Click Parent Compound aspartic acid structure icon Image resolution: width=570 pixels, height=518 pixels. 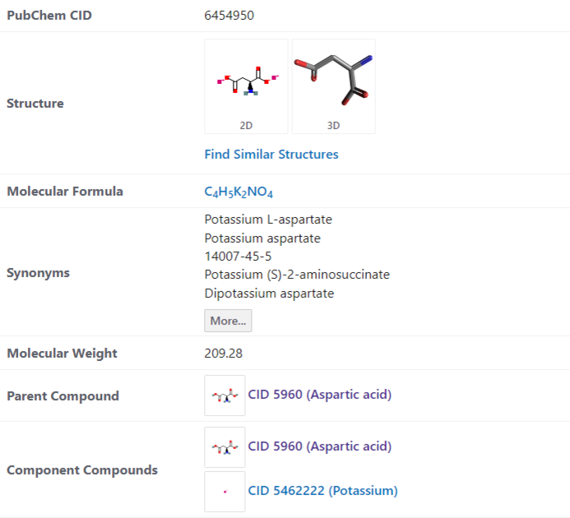tap(225, 395)
